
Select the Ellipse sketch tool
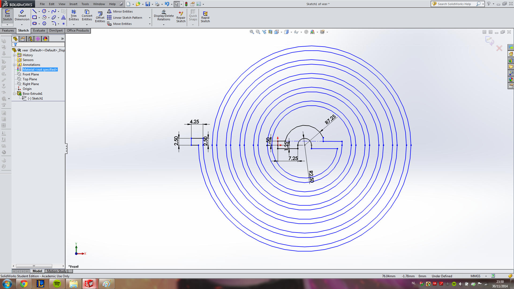pyautogui.click(x=54, y=17)
